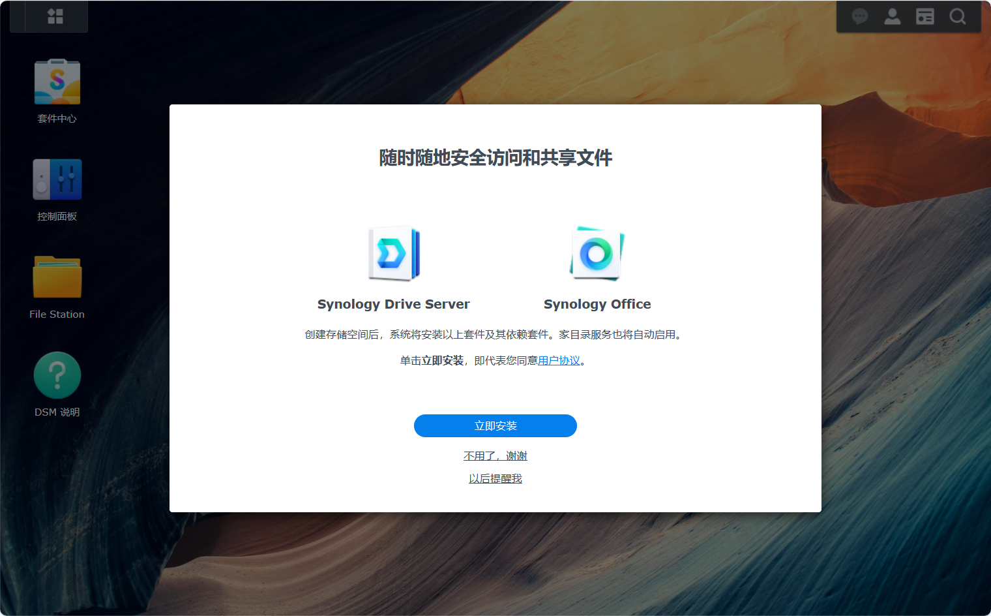The width and height of the screenshot is (991, 616).
Task: Select the Synology Office package icon
Action: (x=597, y=254)
